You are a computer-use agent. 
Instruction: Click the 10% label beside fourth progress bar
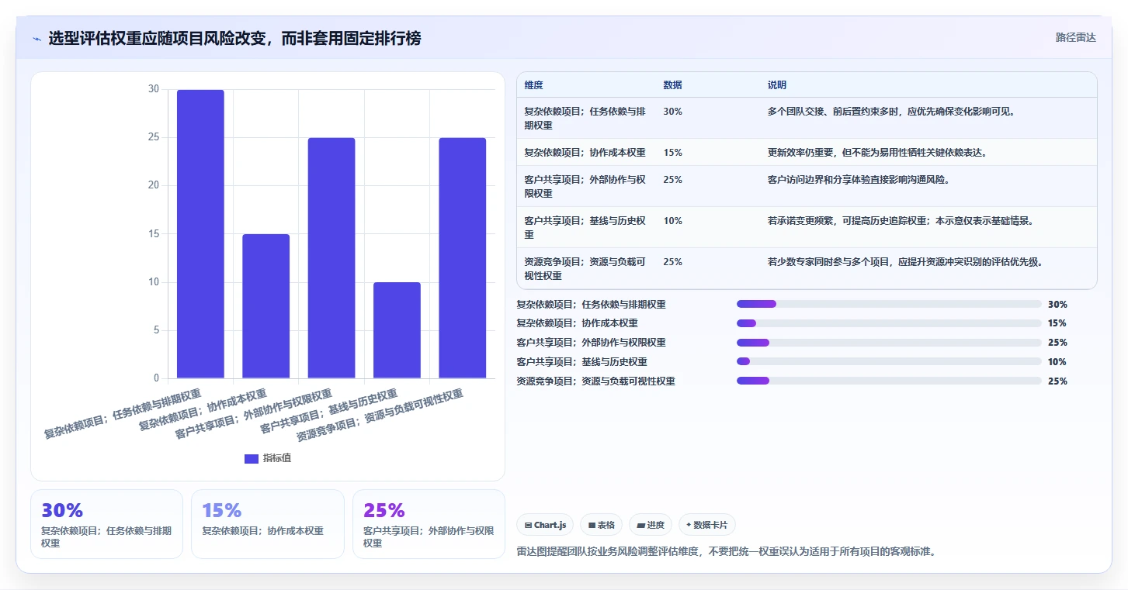coord(1057,361)
